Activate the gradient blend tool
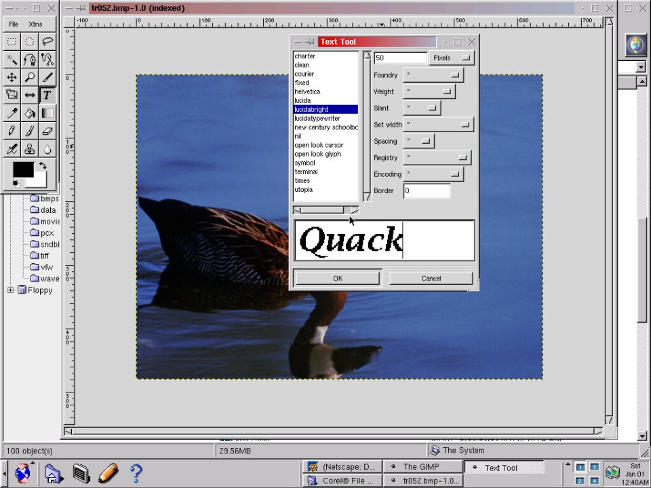This screenshot has width=651, height=488. pos(47,113)
